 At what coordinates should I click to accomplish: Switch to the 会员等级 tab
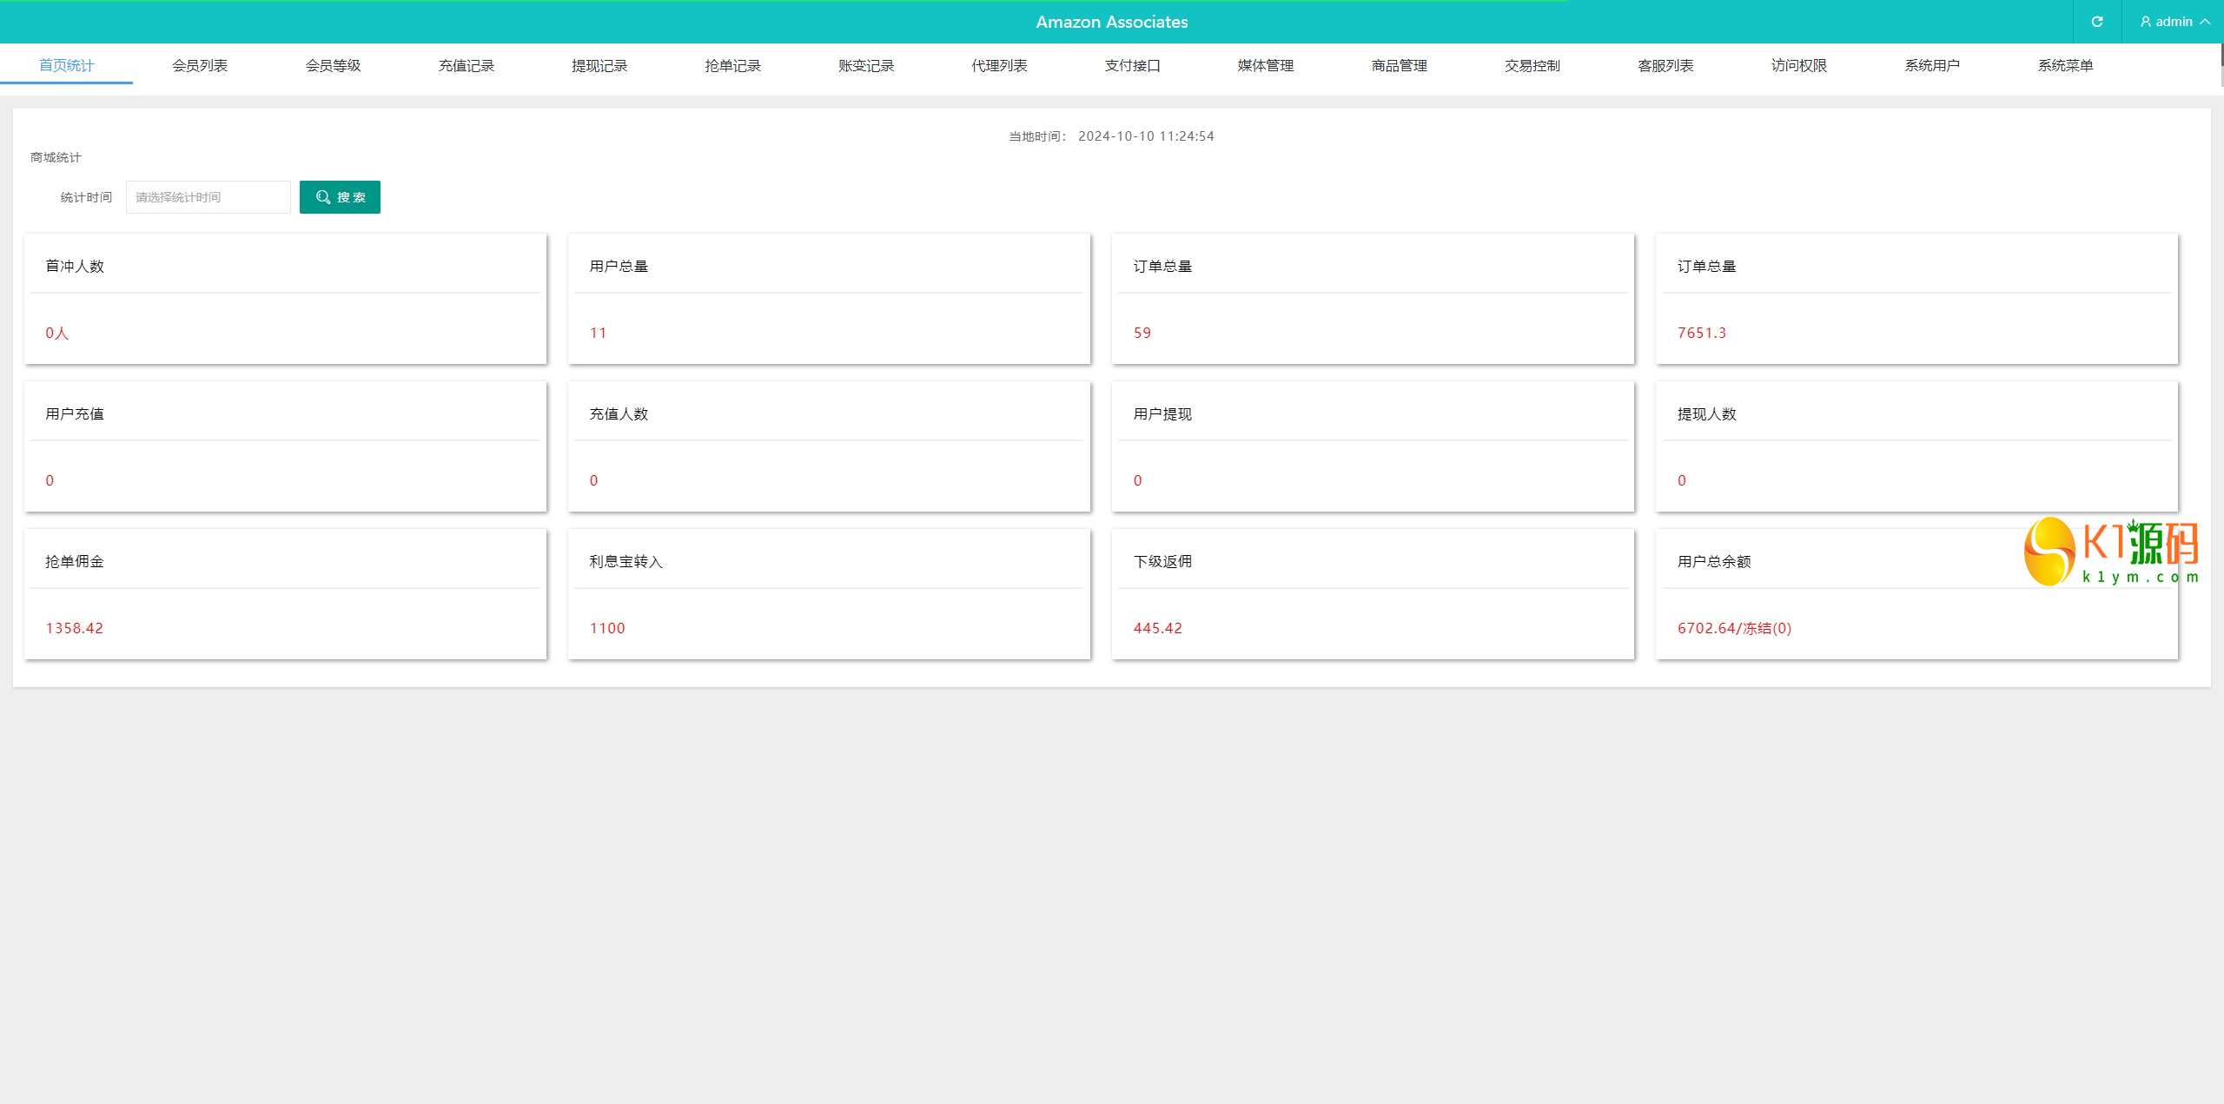333,66
